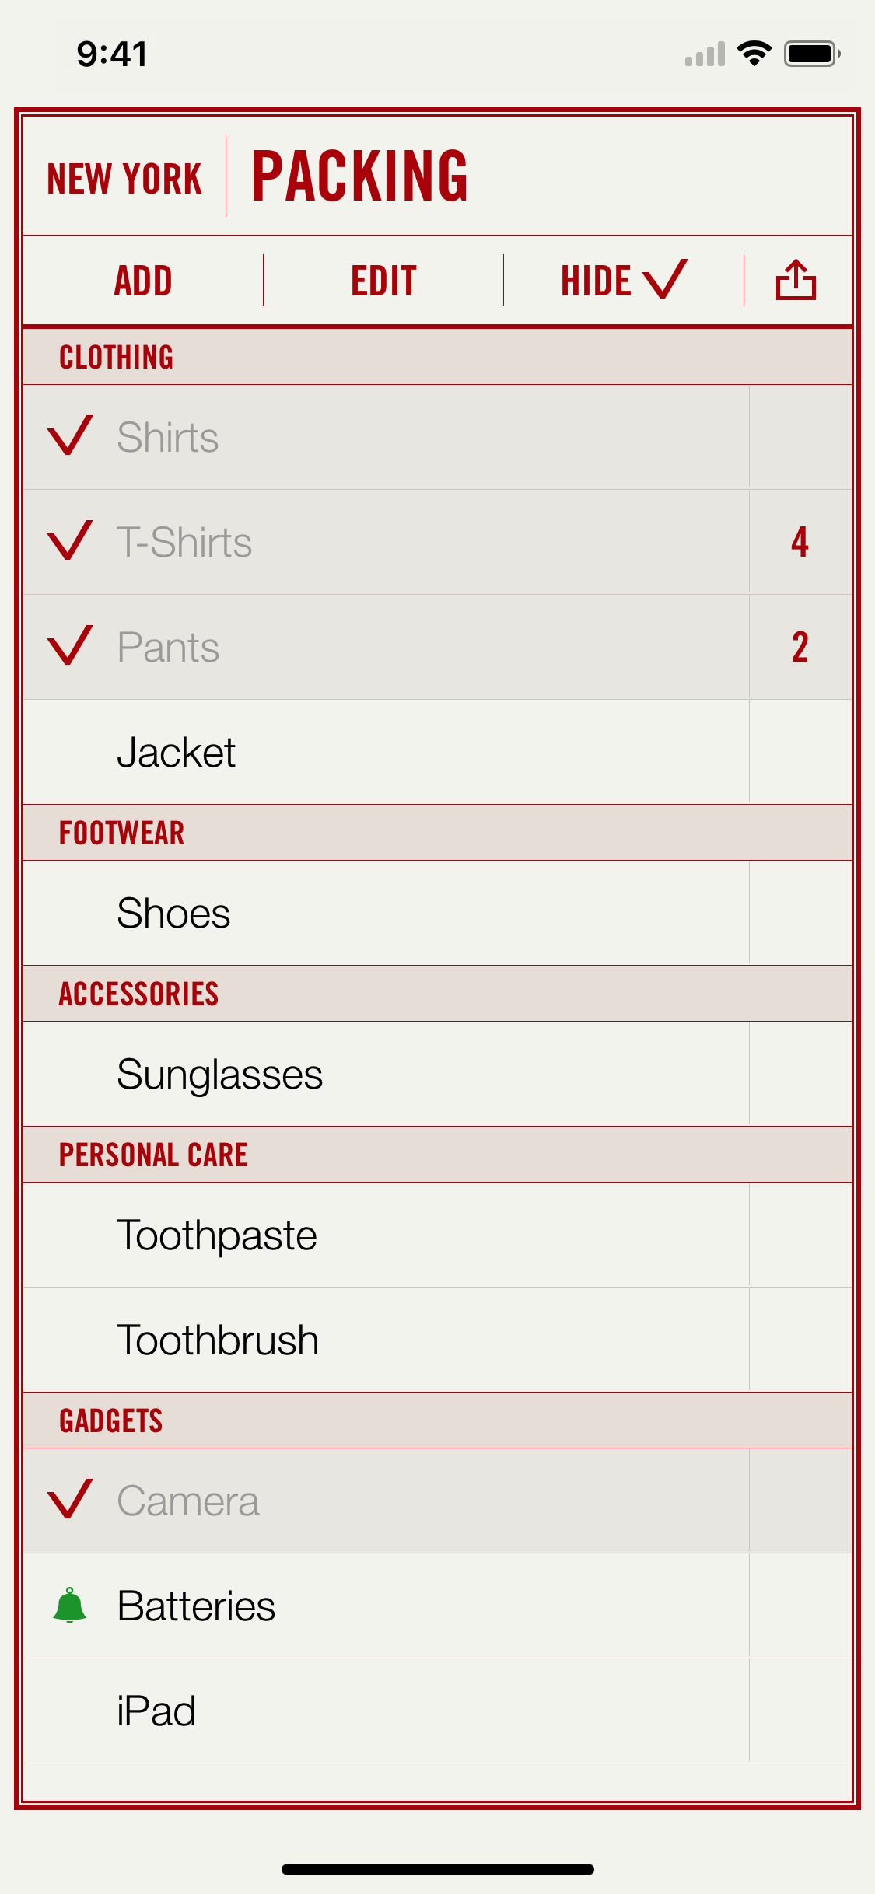Tap the quantity badge 4 next to T-Shirts

pyautogui.click(x=801, y=541)
